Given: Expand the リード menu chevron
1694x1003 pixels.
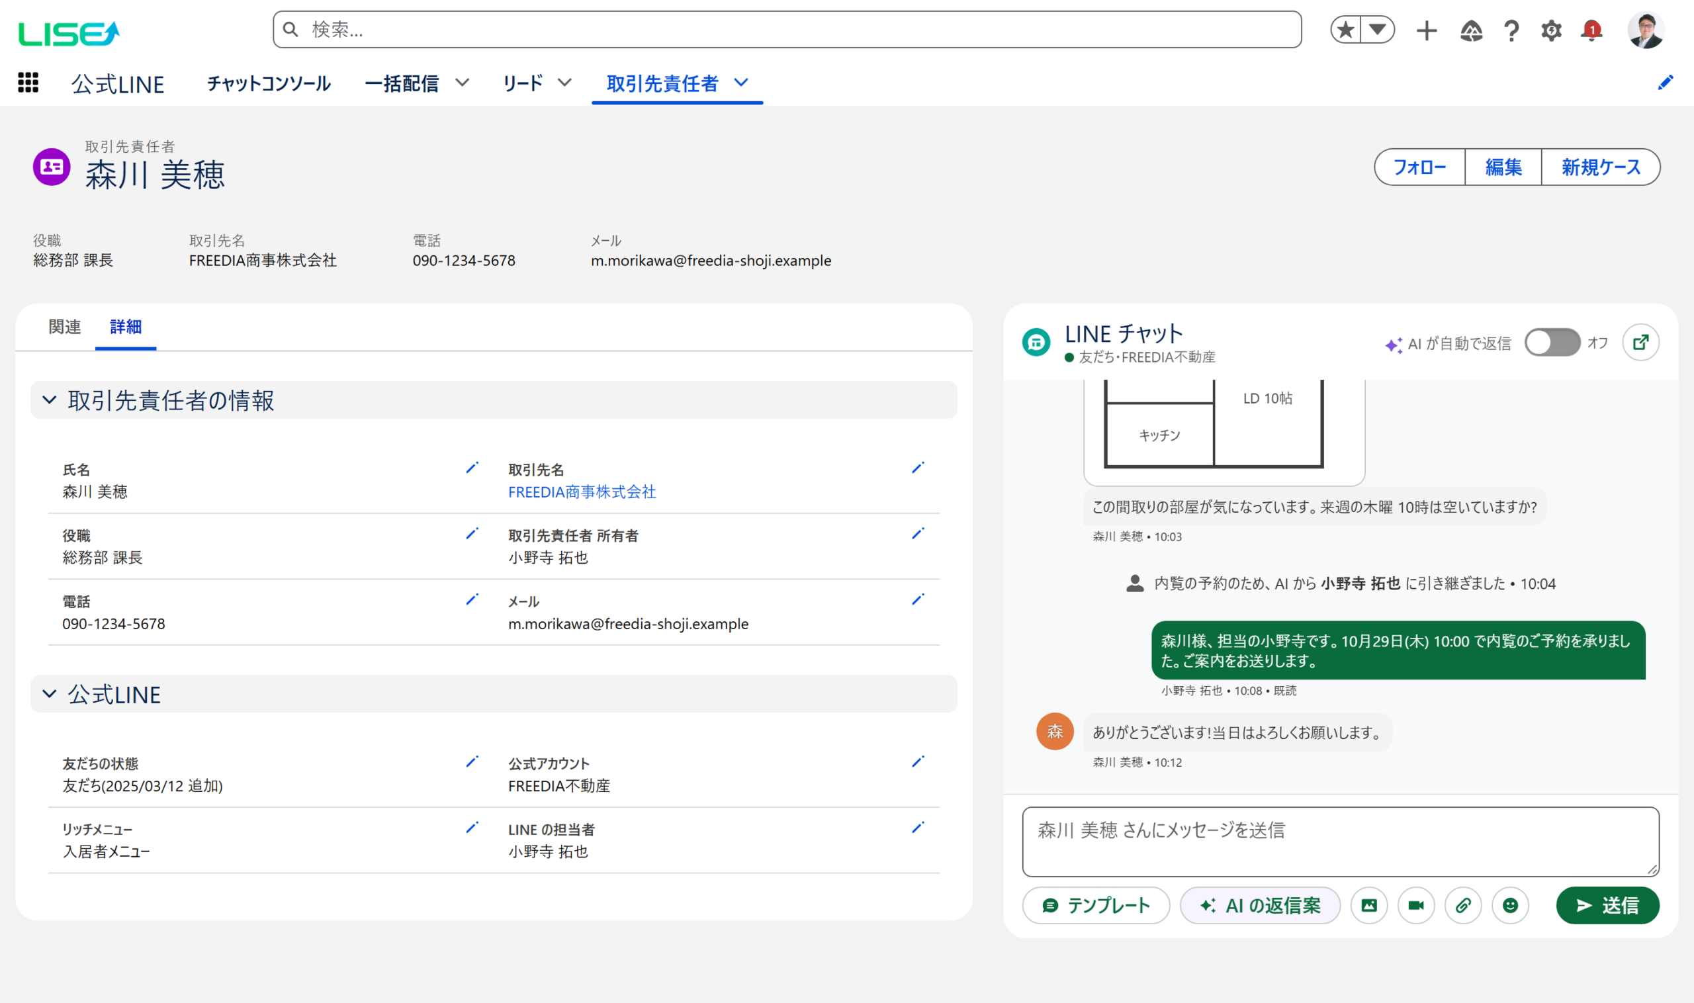Looking at the screenshot, I should point(564,83).
